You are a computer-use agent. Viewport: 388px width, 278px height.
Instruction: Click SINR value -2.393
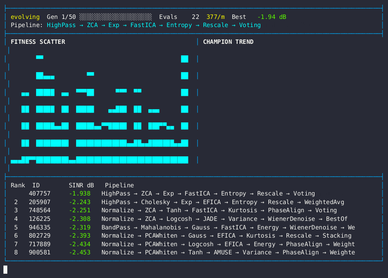(x=80, y=236)
